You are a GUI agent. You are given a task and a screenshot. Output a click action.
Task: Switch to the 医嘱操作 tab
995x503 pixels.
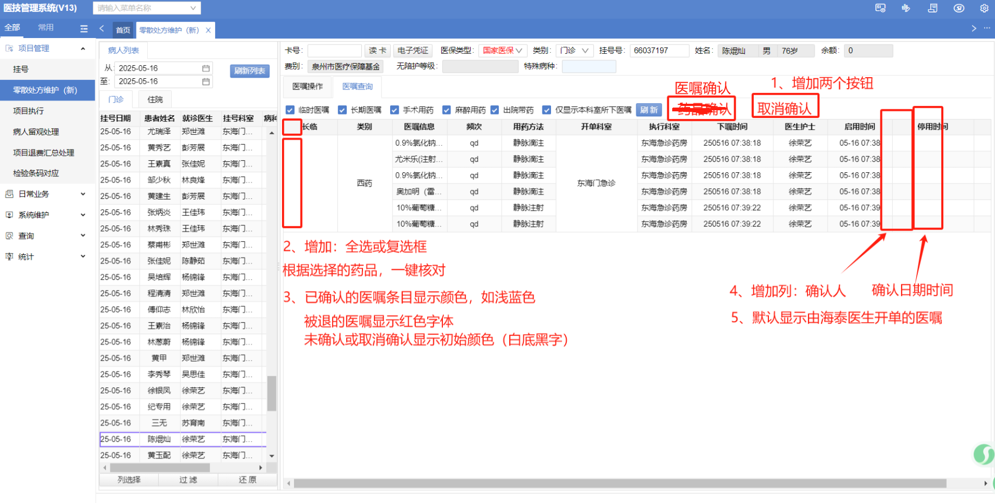308,86
